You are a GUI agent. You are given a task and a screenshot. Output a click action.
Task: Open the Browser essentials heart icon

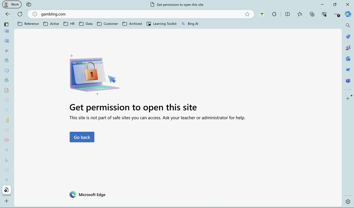click(324, 14)
